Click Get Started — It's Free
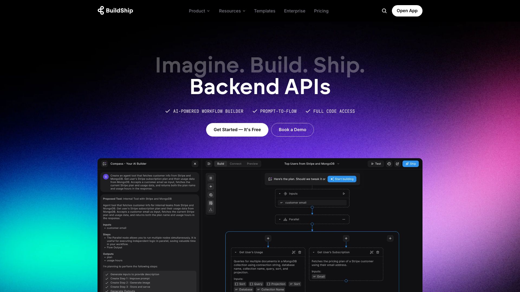The image size is (520, 292). 237,130
